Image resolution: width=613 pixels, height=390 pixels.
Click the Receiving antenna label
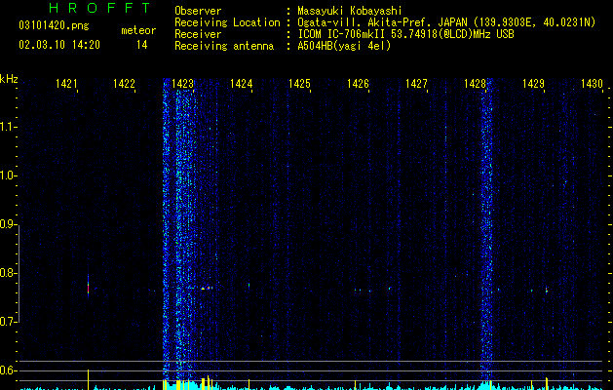224,46
